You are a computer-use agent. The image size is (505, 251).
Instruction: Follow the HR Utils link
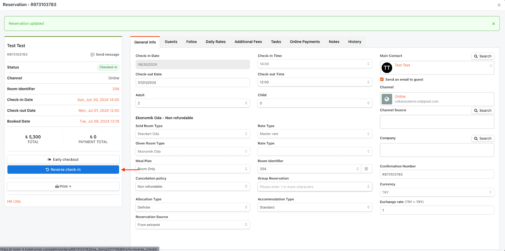14,201
